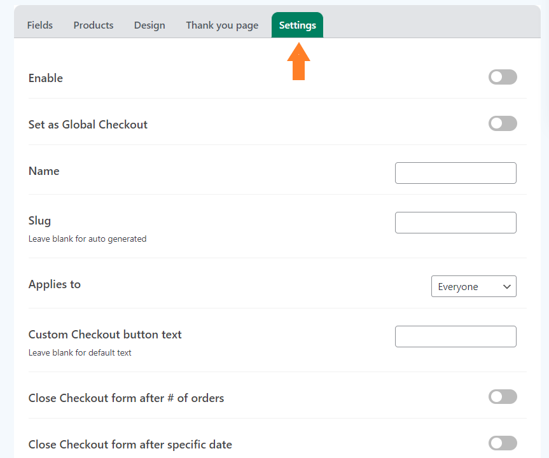Click the orange arrow pointing at Settings
The image size is (549, 458).
[x=298, y=61]
